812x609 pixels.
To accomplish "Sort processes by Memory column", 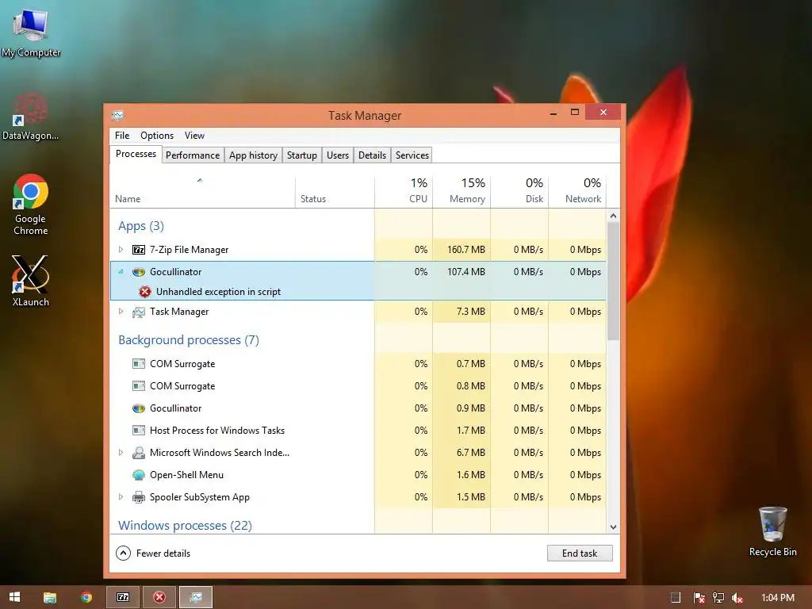I will coord(462,192).
